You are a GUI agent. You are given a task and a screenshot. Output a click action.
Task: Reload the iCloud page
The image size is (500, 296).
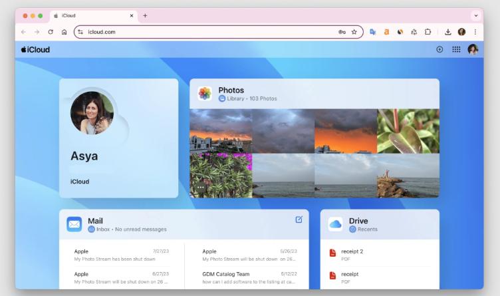[x=51, y=32]
